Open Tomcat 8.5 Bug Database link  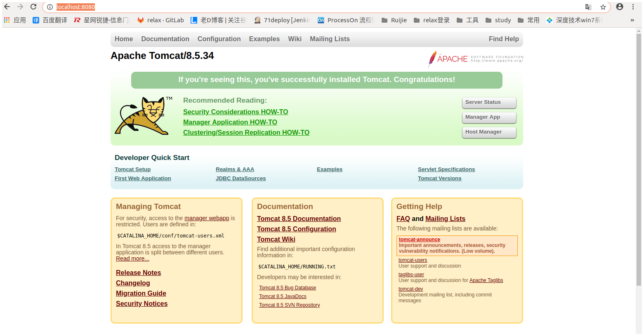pyautogui.click(x=288, y=288)
